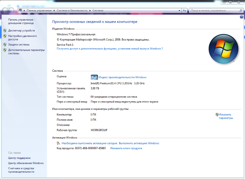Click the shield icon beside Диспетчер устройств
The image size is (245, 179).
pos(5,30)
